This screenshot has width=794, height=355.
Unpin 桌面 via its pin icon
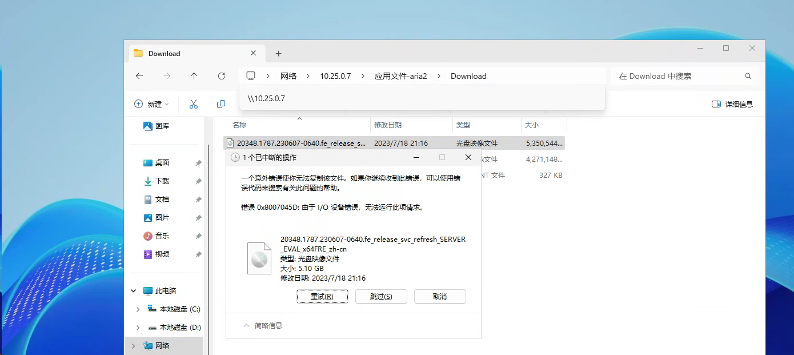tap(198, 163)
